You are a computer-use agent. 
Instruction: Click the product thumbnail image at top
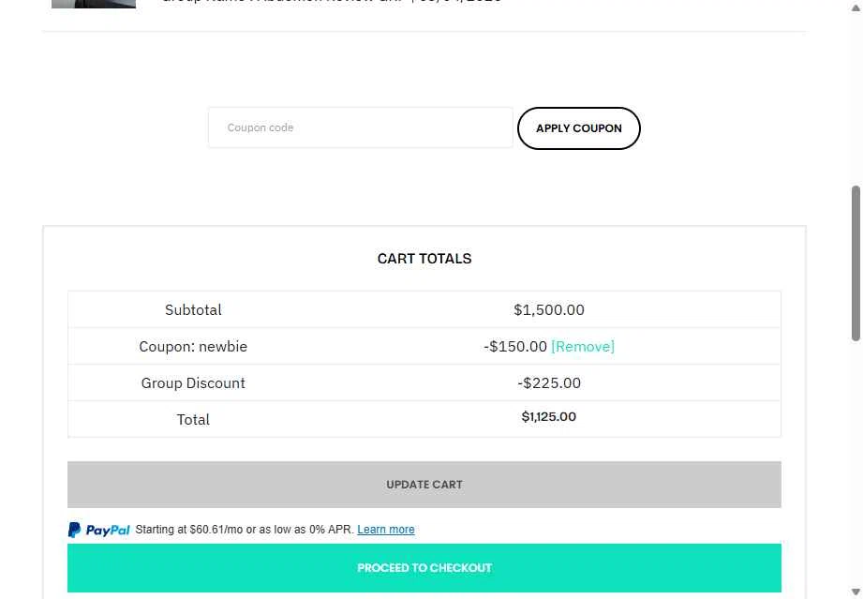[x=94, y=4]
